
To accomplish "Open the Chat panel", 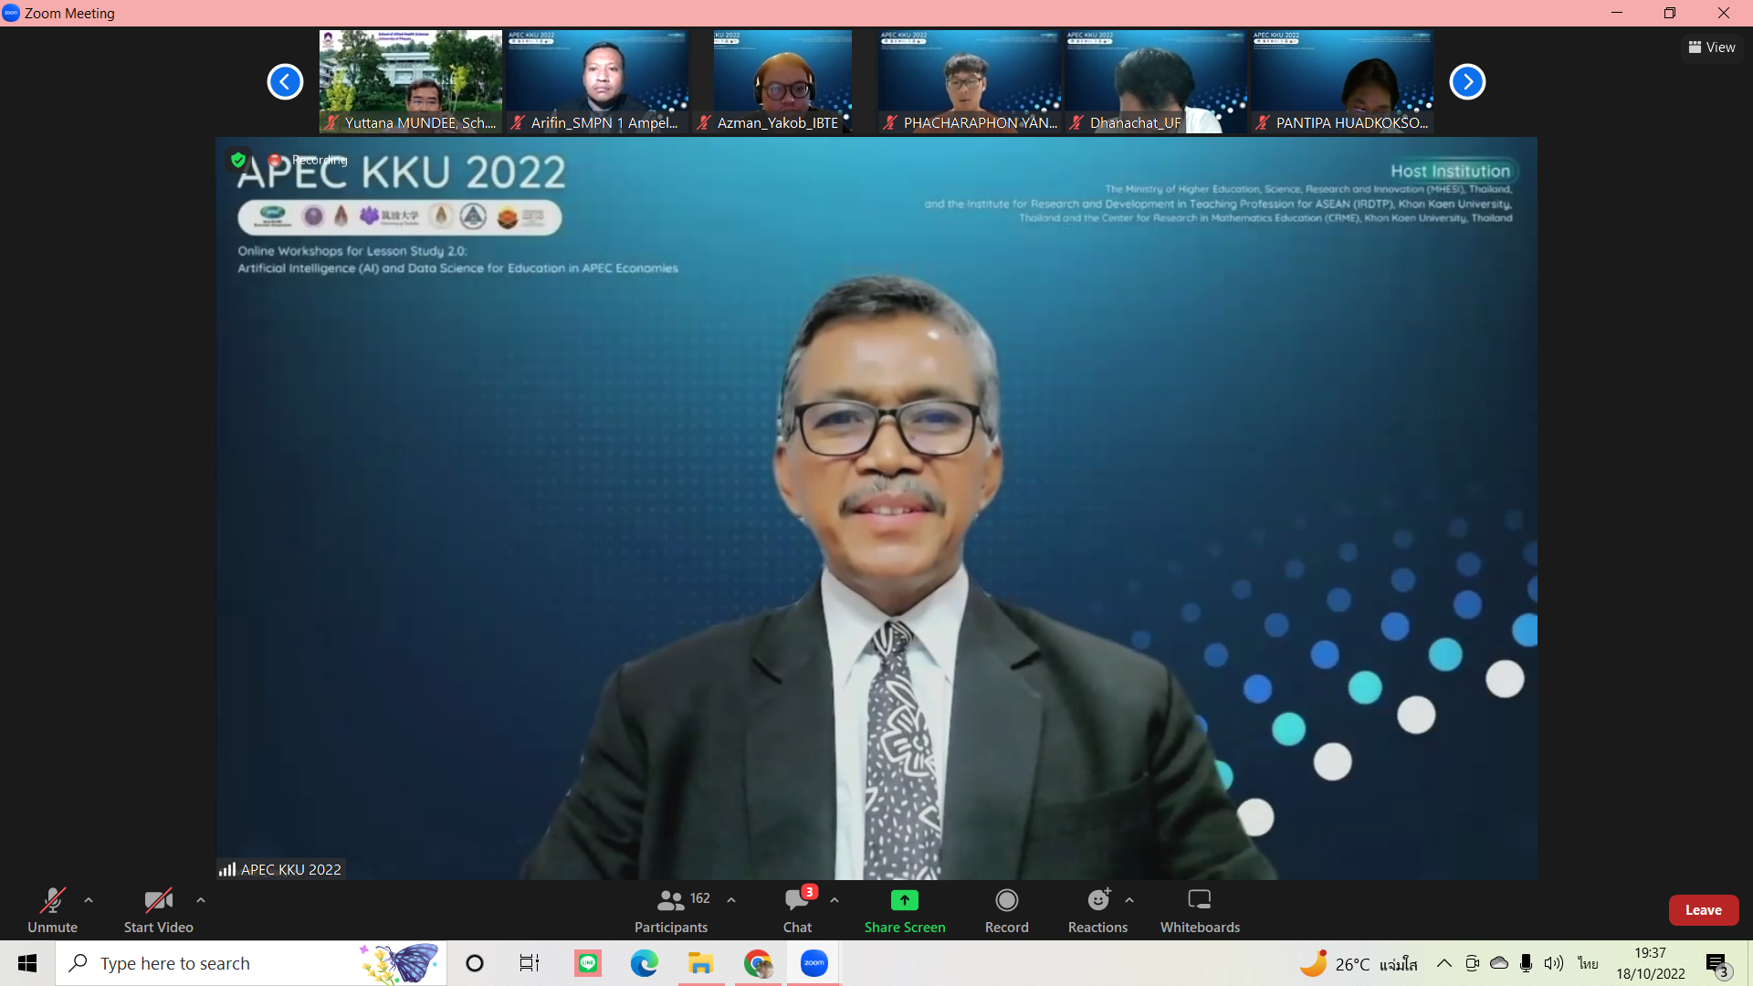I will (797, 910).
